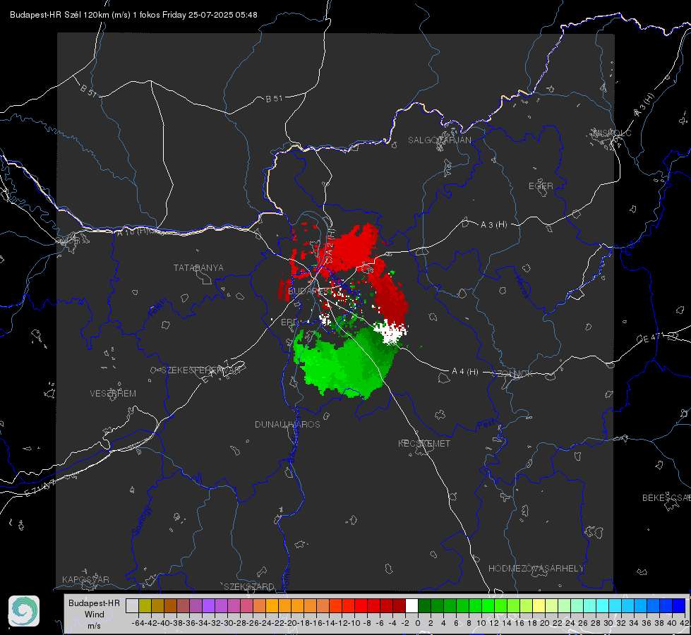Click the blue Somogy county label

coord(141,521)
